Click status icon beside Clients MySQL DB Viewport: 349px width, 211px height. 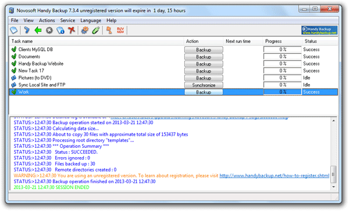click(14, 49)
